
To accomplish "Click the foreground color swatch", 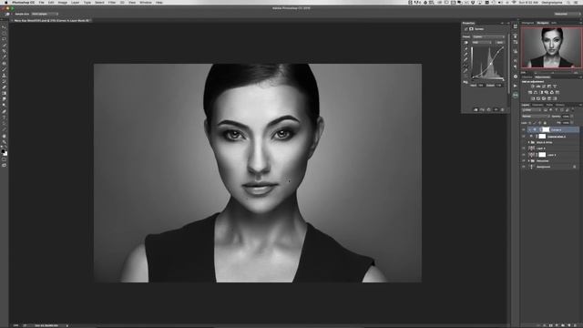I will click(x=4, y=151).
